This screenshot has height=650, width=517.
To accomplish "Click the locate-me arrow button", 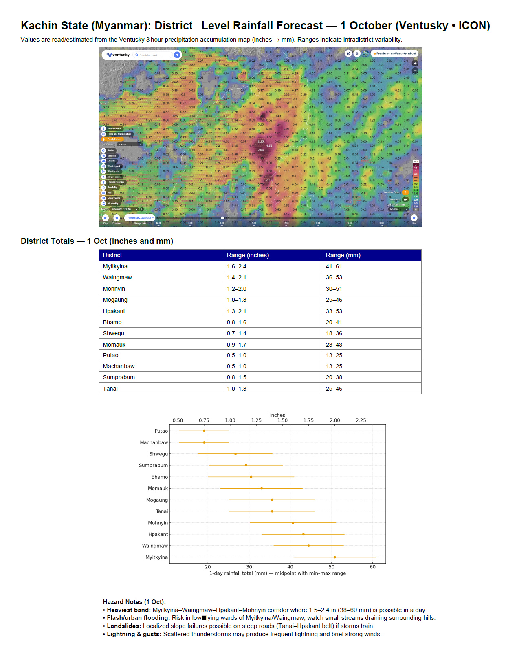I will 177,55.
